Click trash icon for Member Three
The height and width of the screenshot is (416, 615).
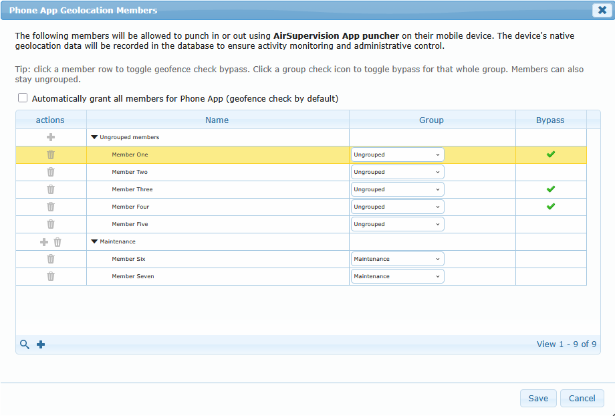[x=51, y=189]
